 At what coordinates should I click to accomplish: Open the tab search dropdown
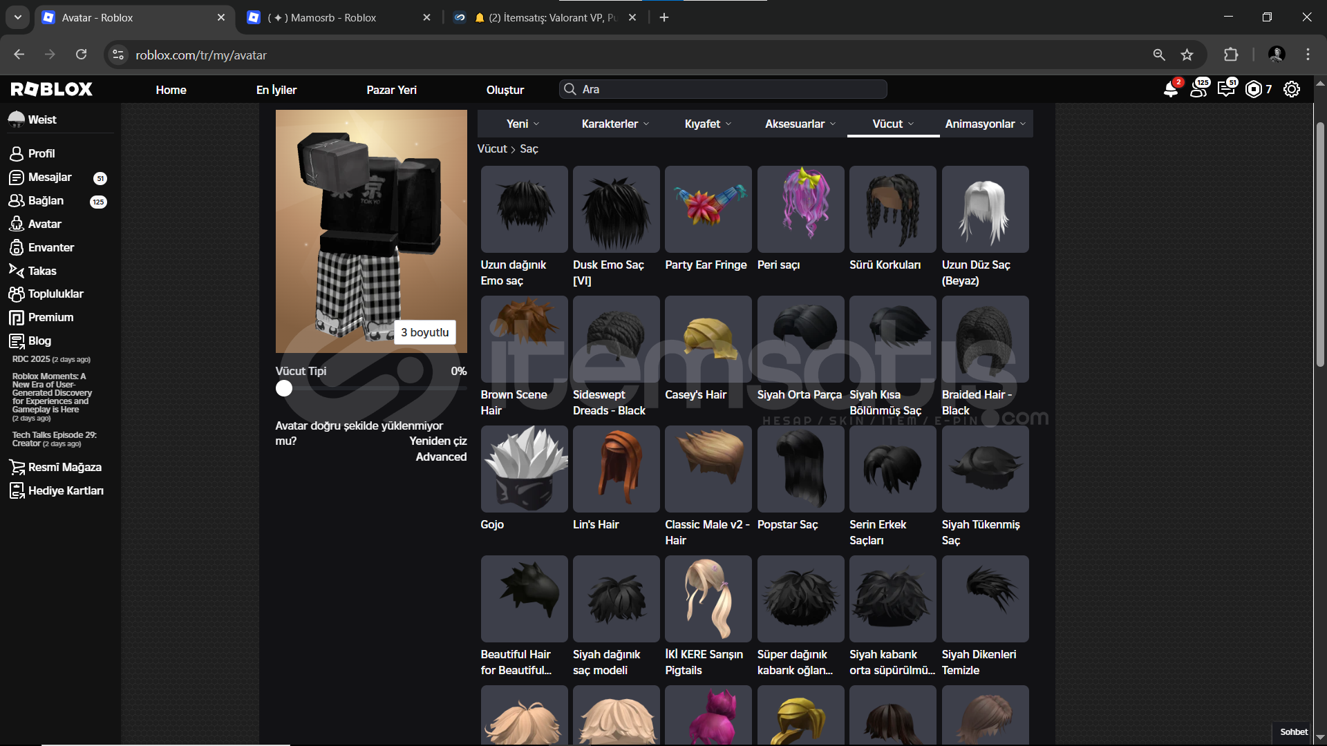17,17
